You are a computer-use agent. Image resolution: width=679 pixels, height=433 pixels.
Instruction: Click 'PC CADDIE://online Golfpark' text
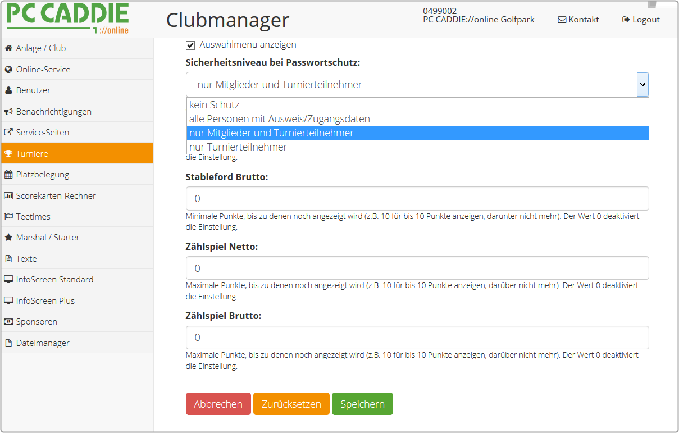coord(479,20)
